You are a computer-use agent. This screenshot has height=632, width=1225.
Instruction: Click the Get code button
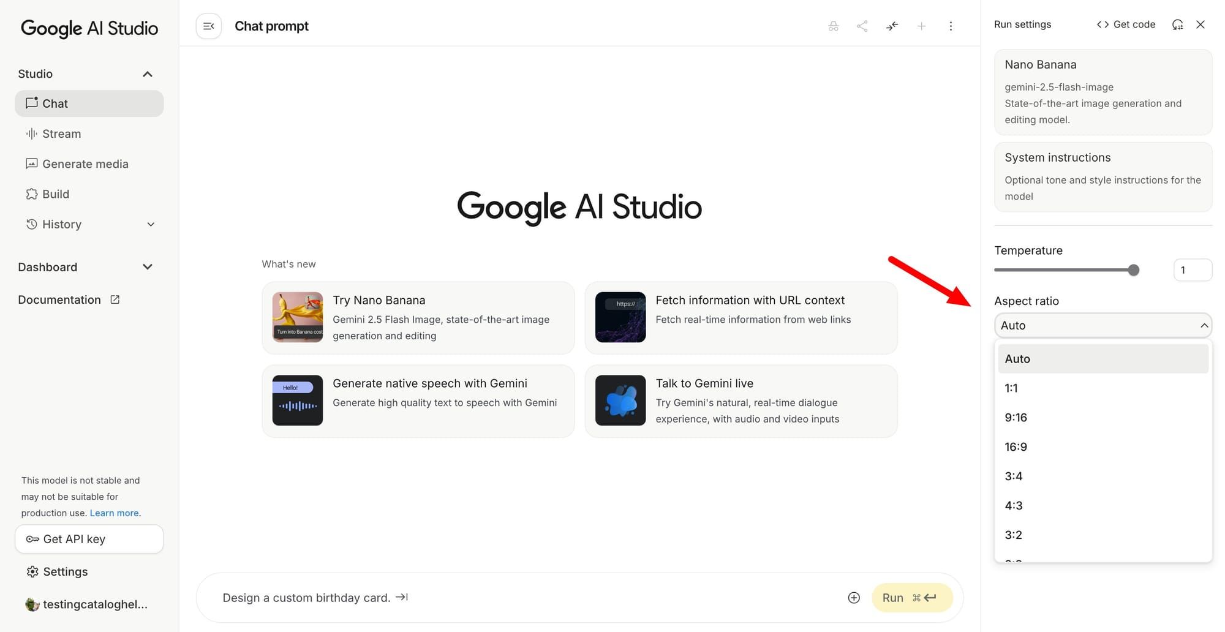click(x=1126, y=24)
